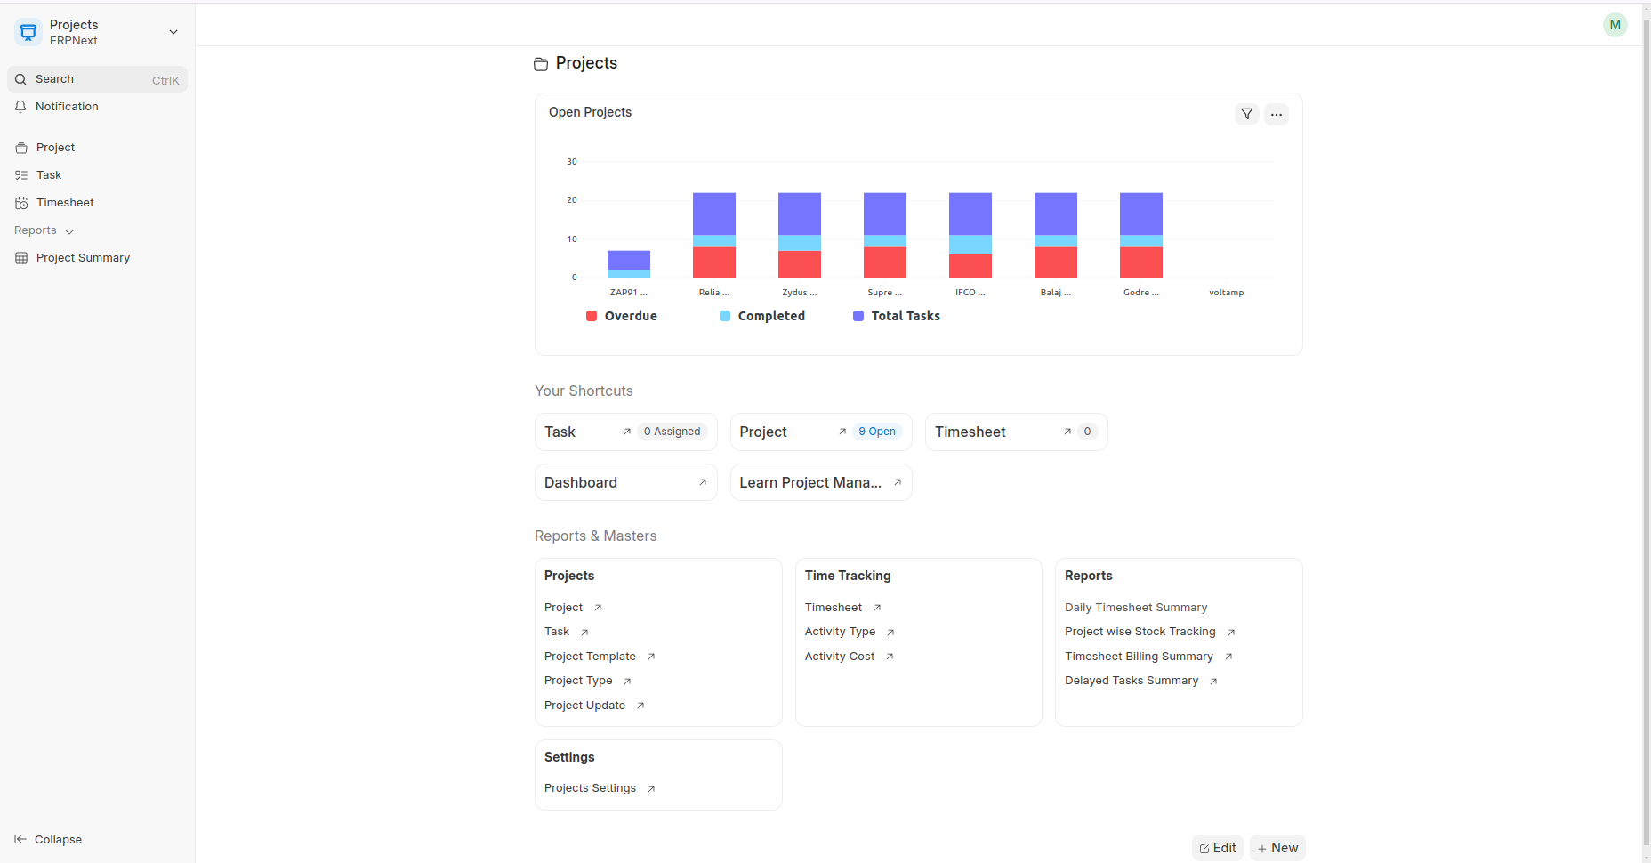Click the Project Summary table icon in sidebar

(21, 258)
